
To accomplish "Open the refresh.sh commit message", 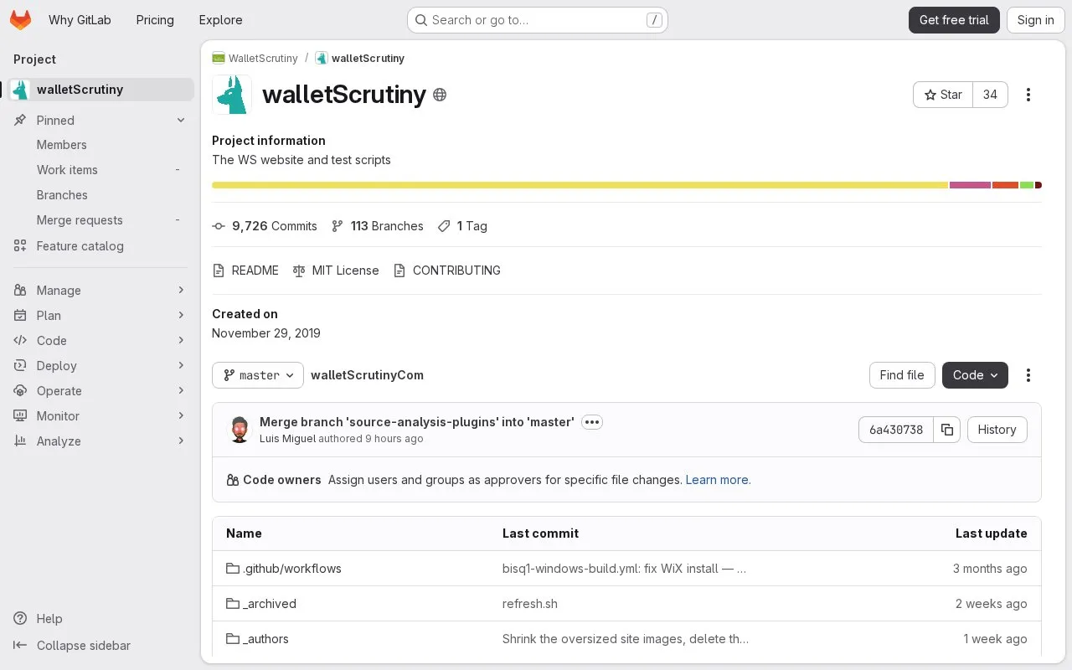I will point(530,604).
